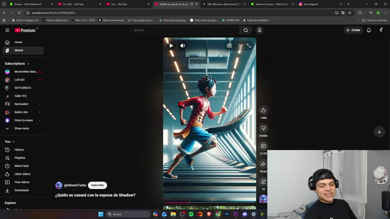The height and width of the screenshot is (219, 390).
Task: Share this Short
Action: [263, 164]
